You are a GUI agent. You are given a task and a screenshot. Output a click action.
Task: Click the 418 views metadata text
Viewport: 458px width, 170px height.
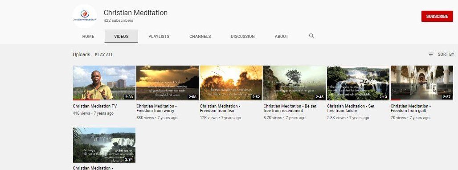click(82, 113)
